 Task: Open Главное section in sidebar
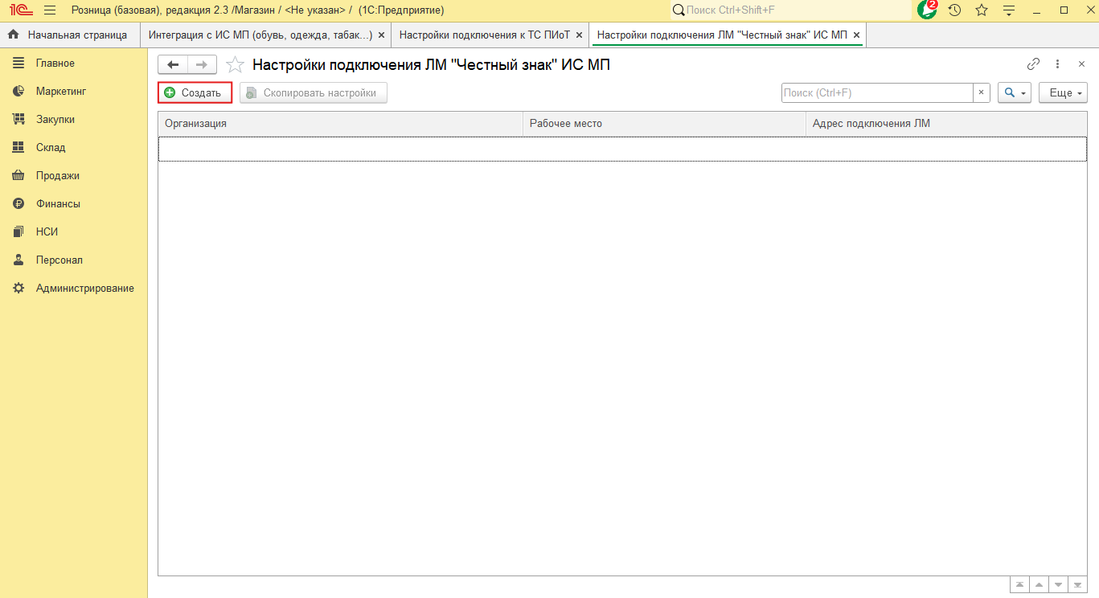[x=73, y=63]
